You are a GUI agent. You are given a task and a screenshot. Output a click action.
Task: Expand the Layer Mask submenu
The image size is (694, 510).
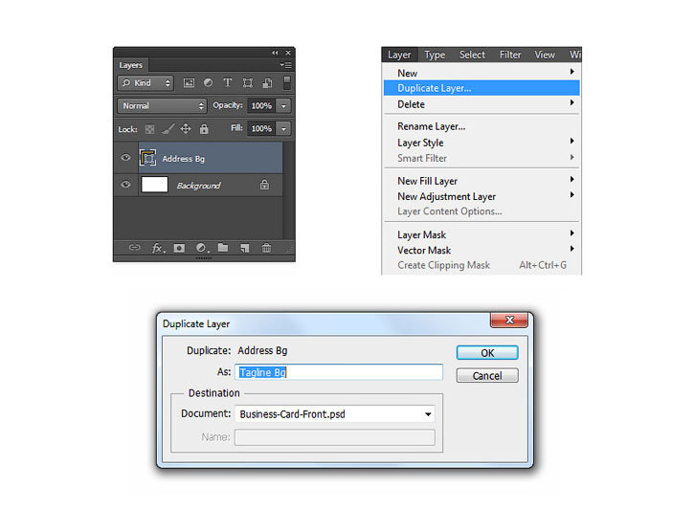[481, 234]
